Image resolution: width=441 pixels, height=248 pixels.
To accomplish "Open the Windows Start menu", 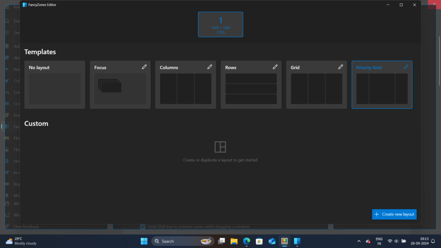I will (144, 241).
